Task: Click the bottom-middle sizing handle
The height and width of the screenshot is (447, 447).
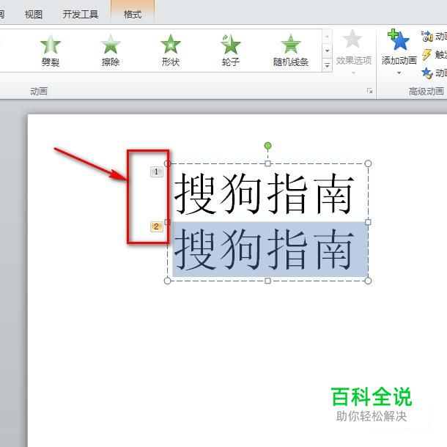Action: click(x=267, y=281)
